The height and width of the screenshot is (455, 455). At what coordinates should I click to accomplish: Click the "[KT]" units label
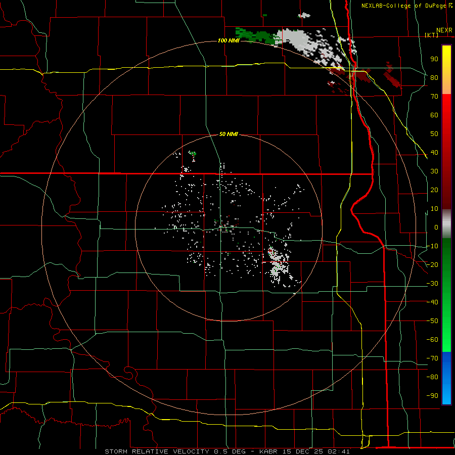(x=432, y=35)
